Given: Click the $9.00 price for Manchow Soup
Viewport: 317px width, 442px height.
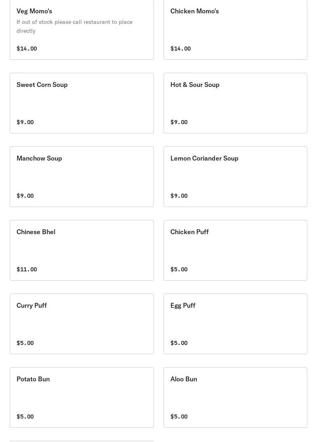Looking at the screenshot, I should [25, 196].
